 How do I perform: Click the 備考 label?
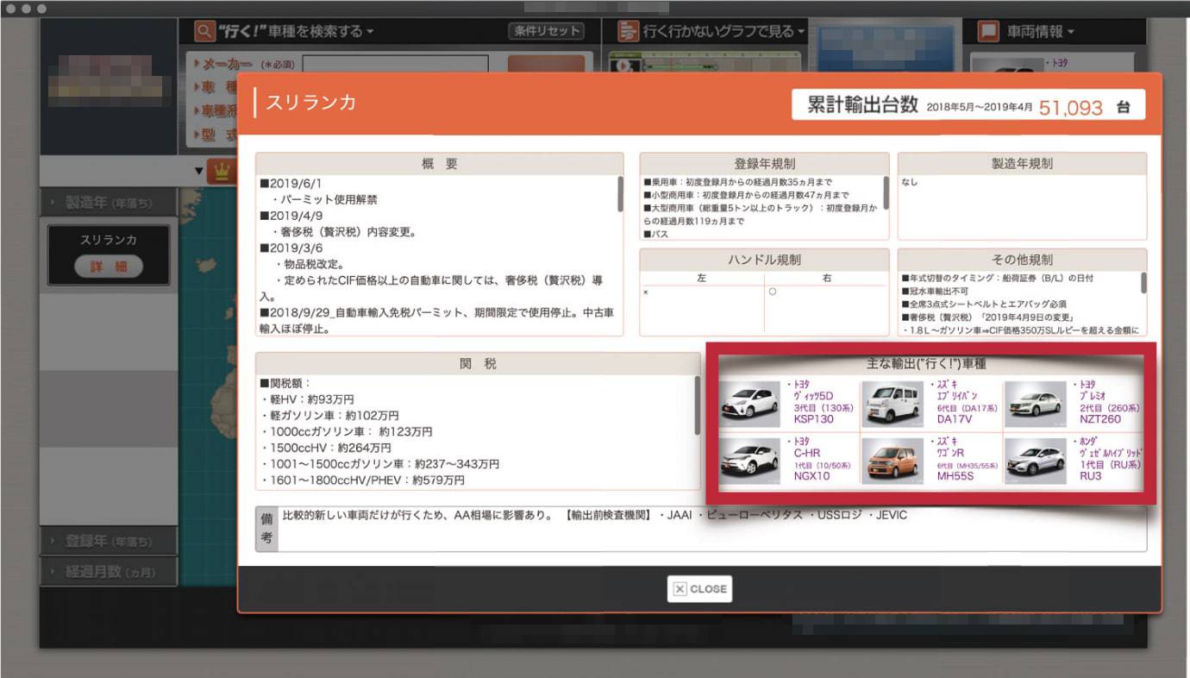point(266,528)
